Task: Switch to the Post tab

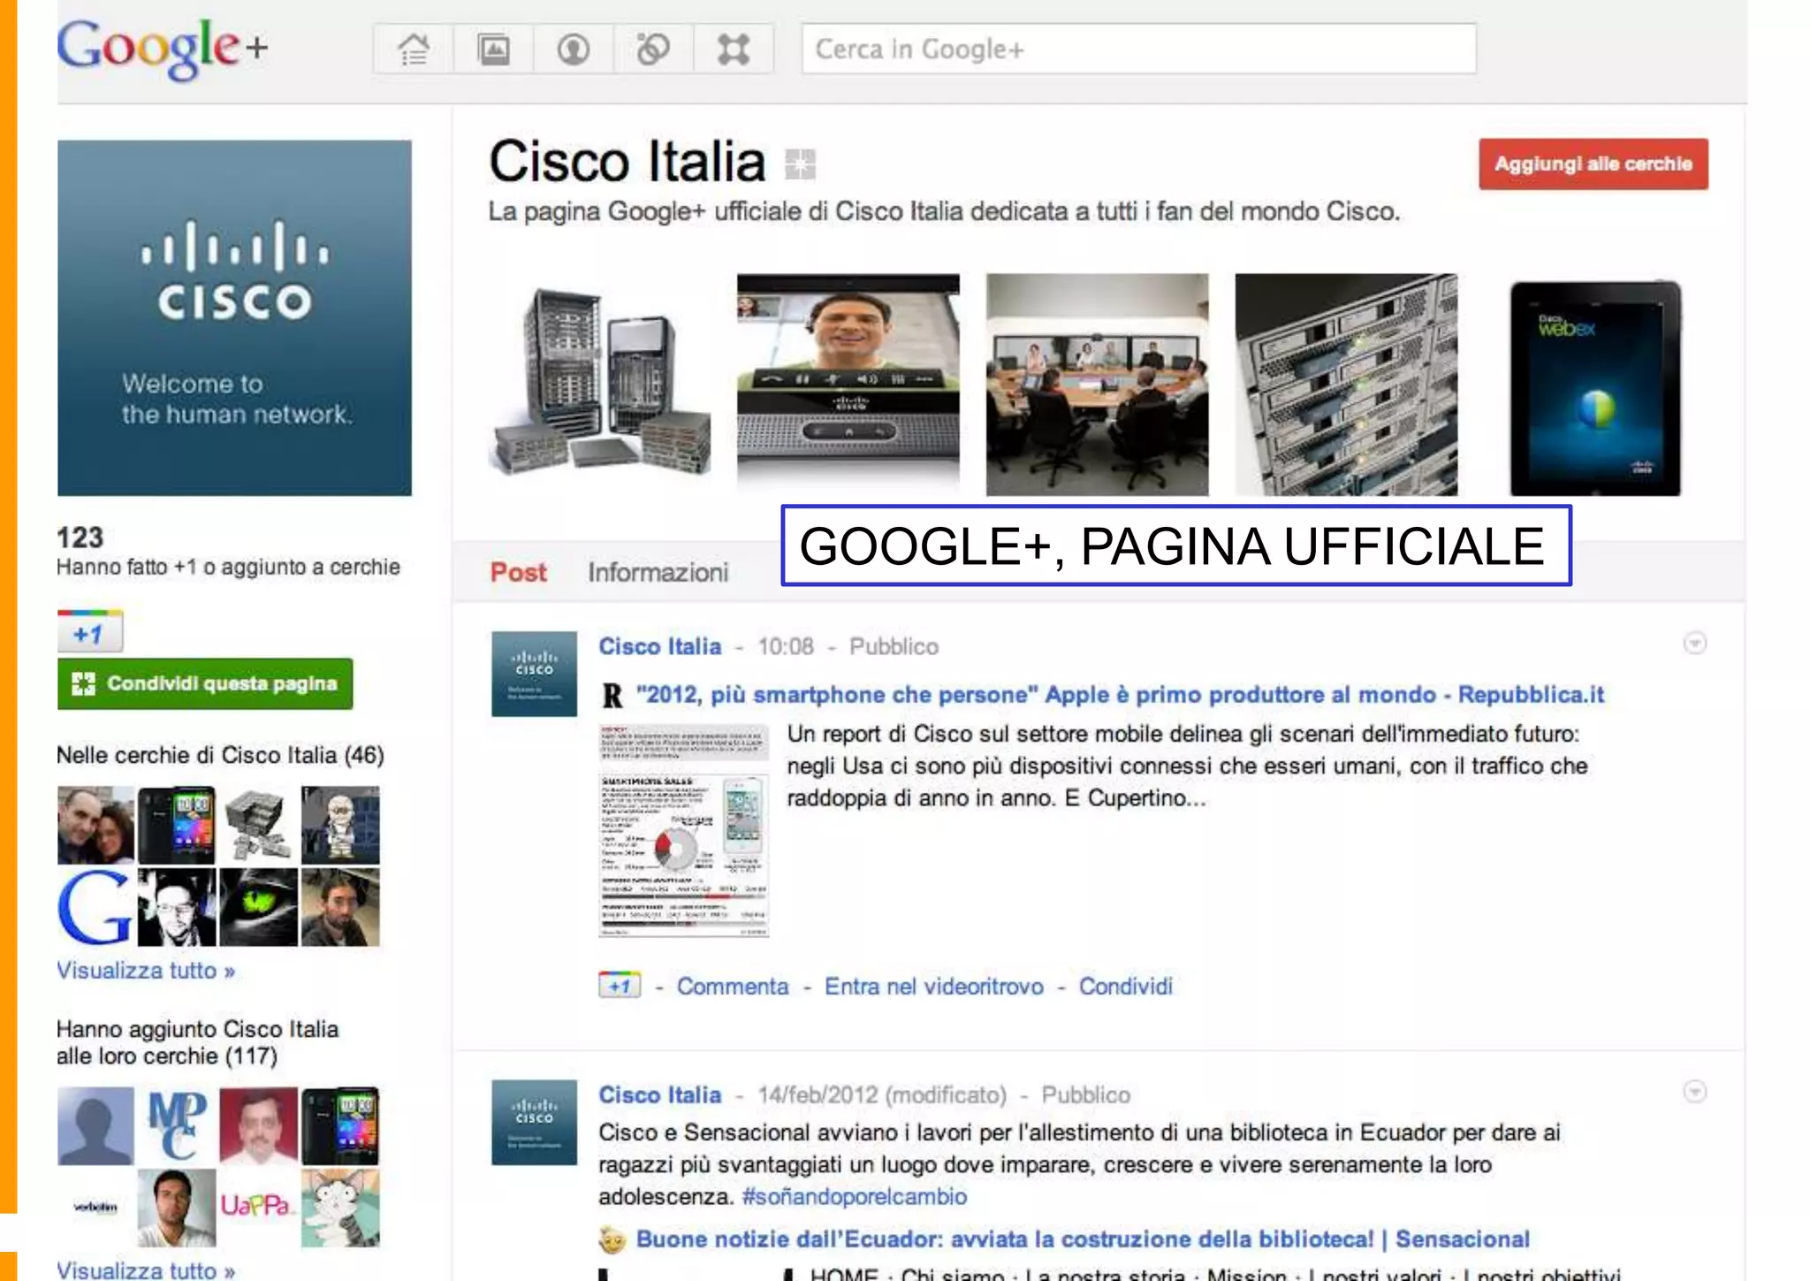Action: coord(519,573)
